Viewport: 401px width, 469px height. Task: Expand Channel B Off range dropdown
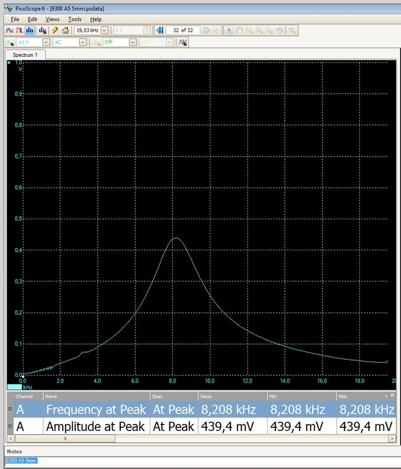133,42
